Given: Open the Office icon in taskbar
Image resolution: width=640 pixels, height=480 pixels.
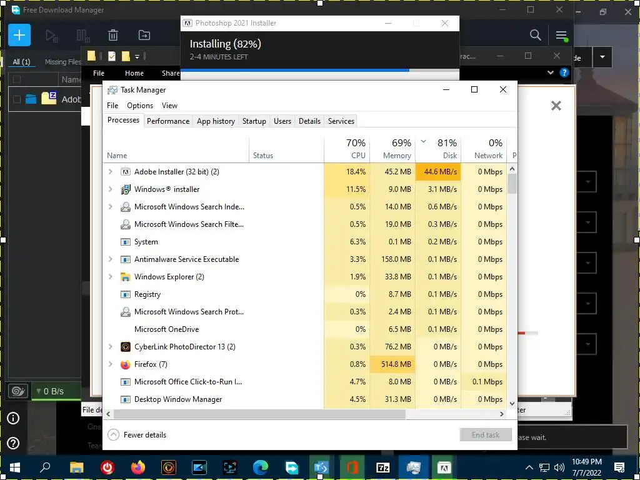Looking at the screenshot, I should point(352,467).
